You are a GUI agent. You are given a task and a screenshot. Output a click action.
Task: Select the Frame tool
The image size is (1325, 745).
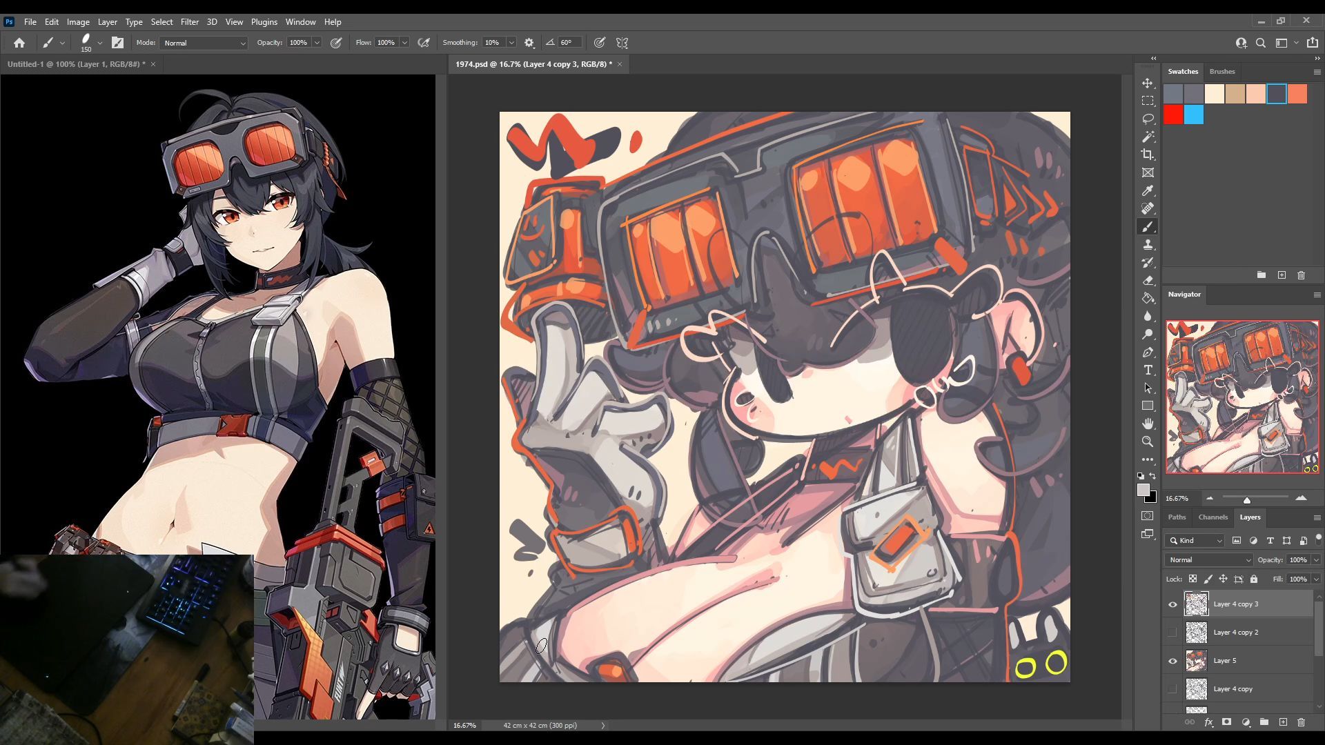(x=1148, y=172)
